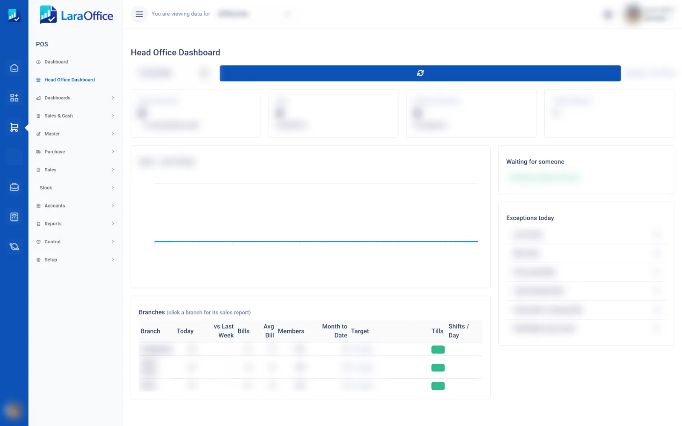This screenshot has width=682, height=426.
Task: Click the Sales document icon
Action: click(x=38, y=170)
